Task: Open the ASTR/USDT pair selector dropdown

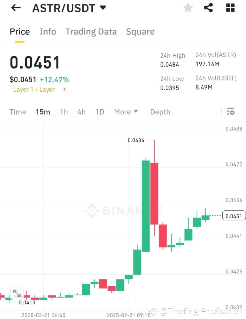Action: pos(68,8)
